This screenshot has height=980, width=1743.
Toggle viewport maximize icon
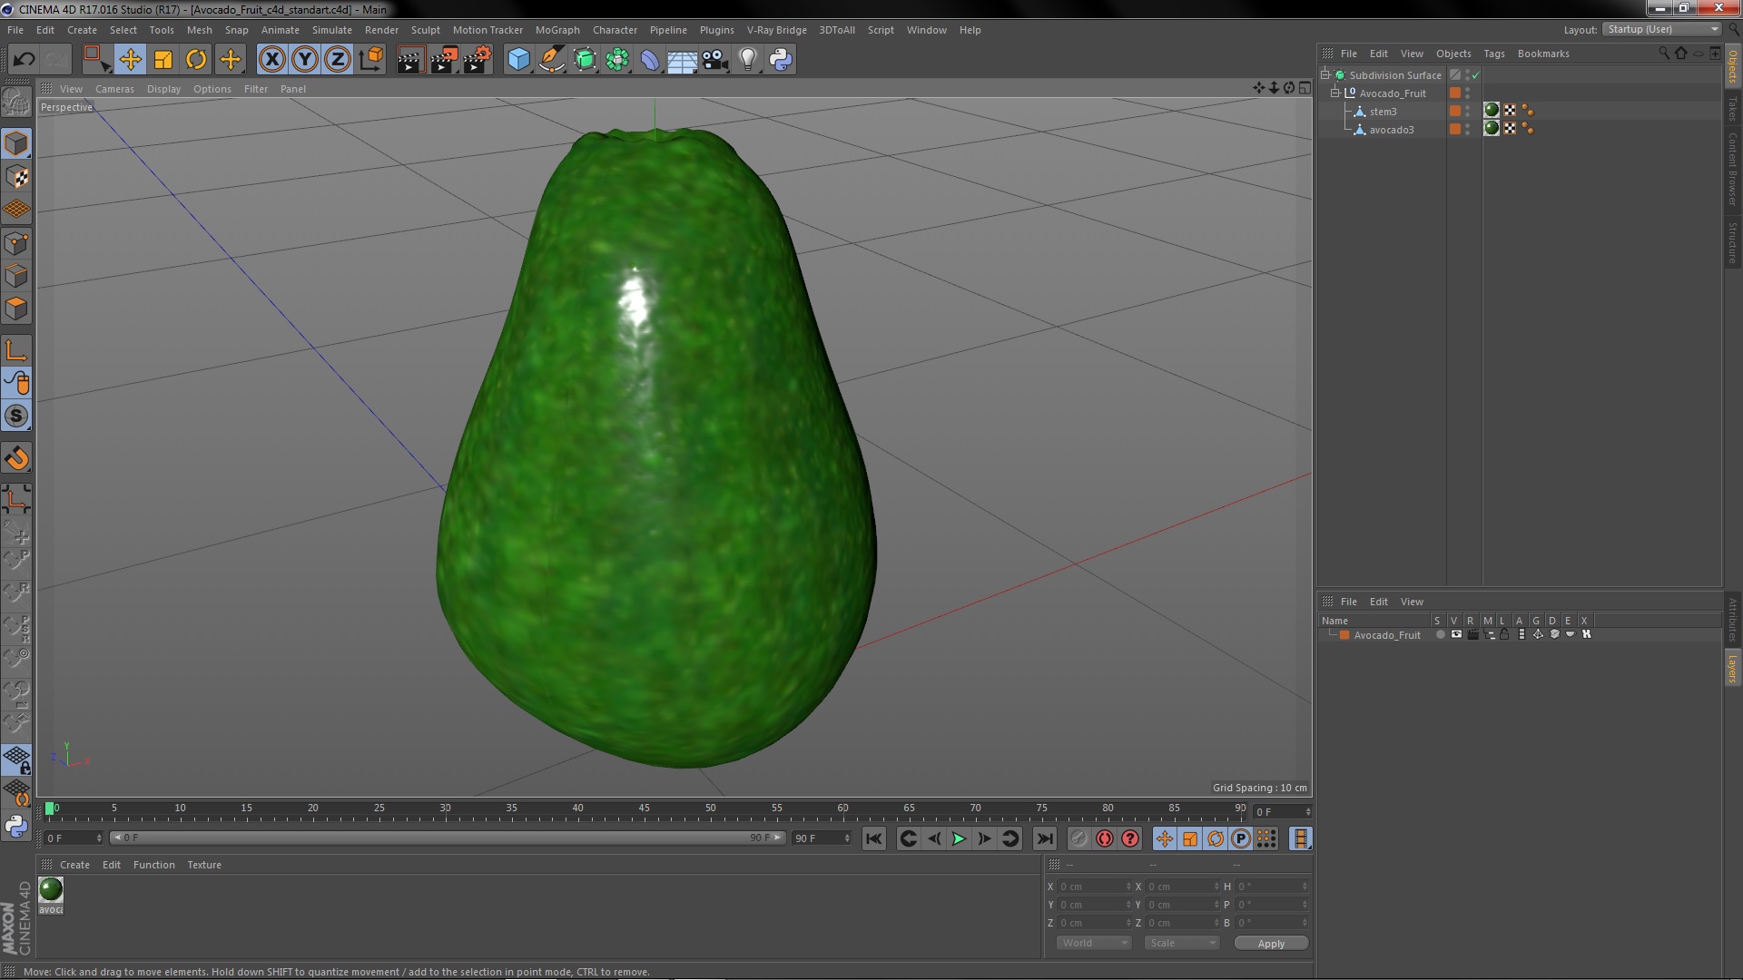coord(1305,88)
